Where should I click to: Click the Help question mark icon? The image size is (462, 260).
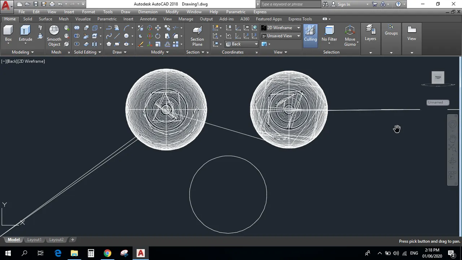(x=398, y=4)
